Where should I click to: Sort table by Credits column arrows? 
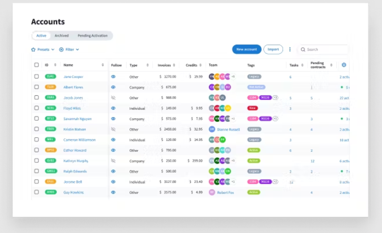pos(201,65)
